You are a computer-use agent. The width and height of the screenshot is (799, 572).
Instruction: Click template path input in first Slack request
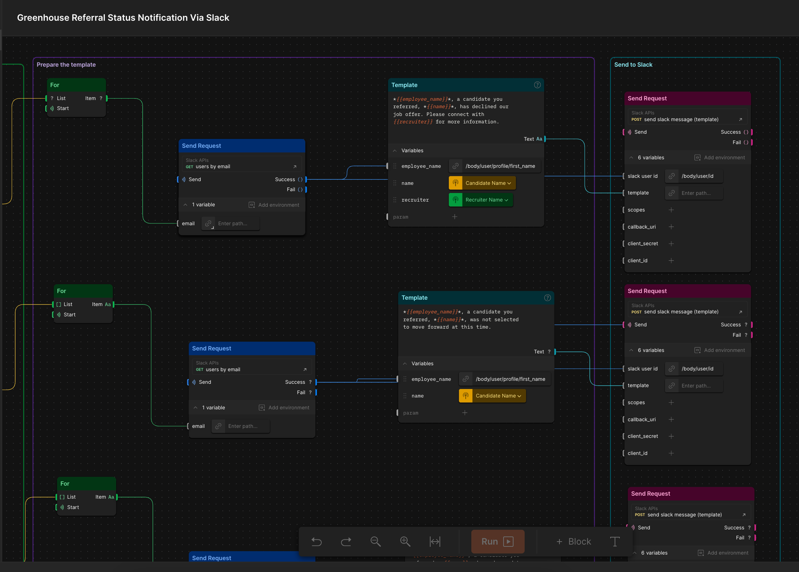pyautogui.click(x=701, y=193)
